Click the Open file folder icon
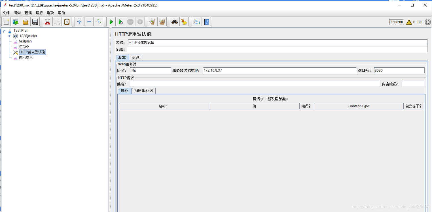Screen dimensions: 432x212 [x=26, y=22]
